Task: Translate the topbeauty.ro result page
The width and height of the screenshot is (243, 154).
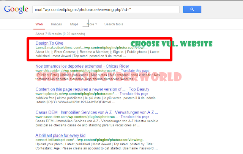Action: pos(134,93)
